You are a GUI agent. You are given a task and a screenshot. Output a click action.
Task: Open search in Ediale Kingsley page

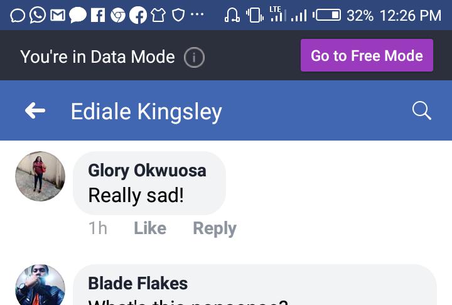pos(422,111)
